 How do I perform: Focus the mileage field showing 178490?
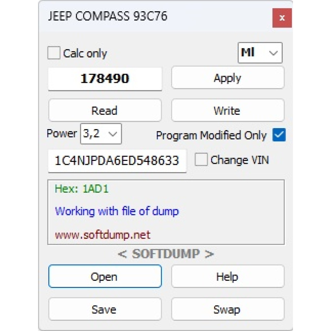pos(105,79)
